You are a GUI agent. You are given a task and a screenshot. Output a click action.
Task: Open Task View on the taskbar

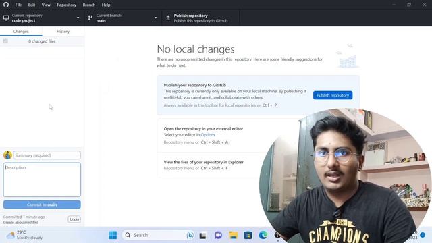coord(202,236)
